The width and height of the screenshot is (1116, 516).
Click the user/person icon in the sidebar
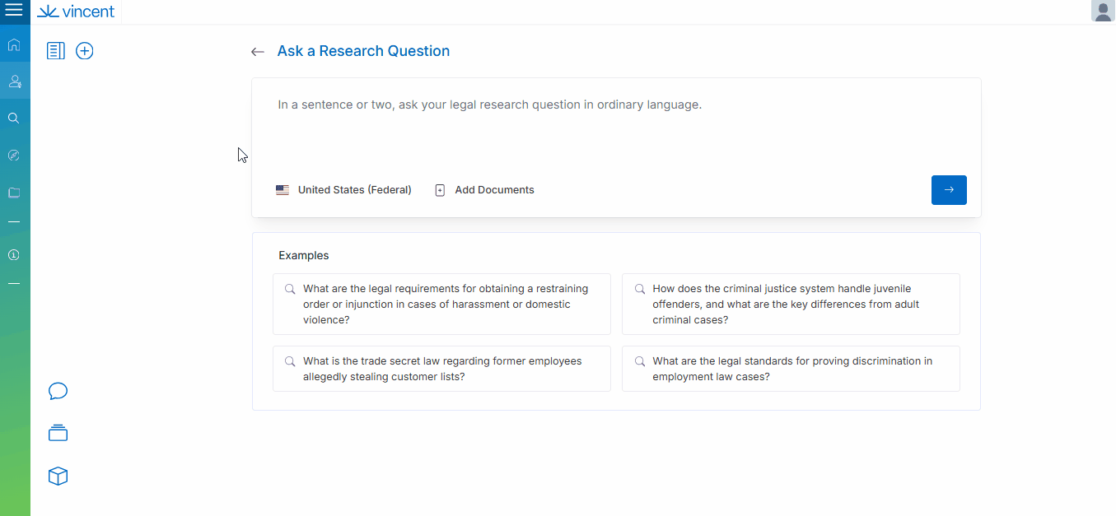[14, 81]
